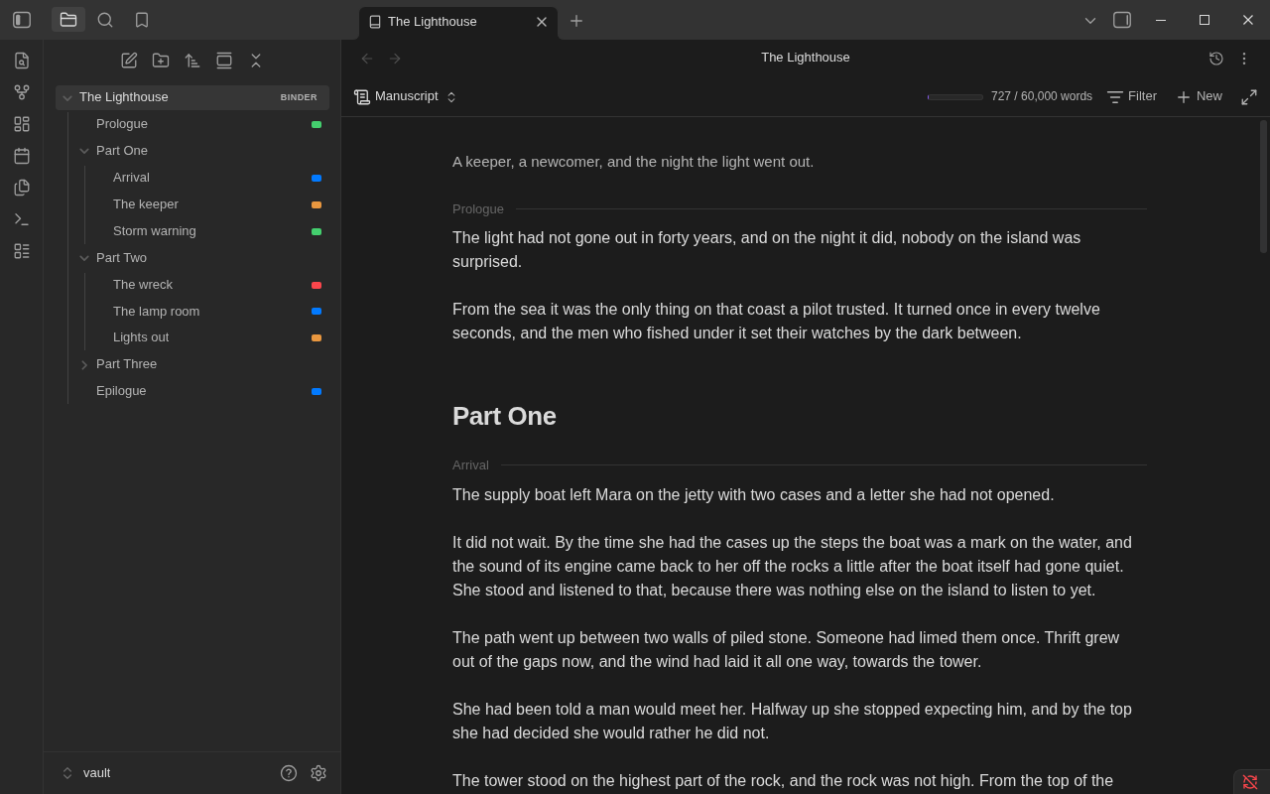Insert template using the ribbon icon
The image size is (1270, 794).
click(x=22, y=188)
